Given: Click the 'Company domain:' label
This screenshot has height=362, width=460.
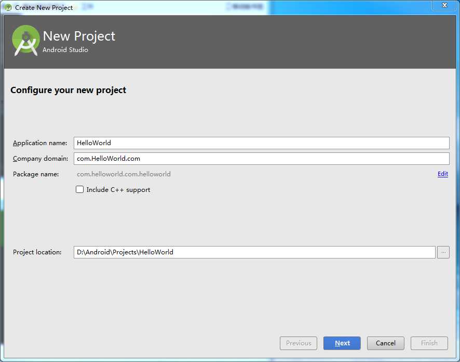Looking at the screenshot, I should (40, 158).
